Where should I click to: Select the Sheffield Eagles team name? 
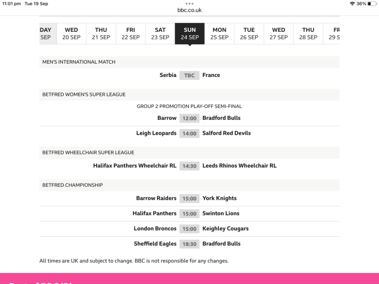click(155, 244)
